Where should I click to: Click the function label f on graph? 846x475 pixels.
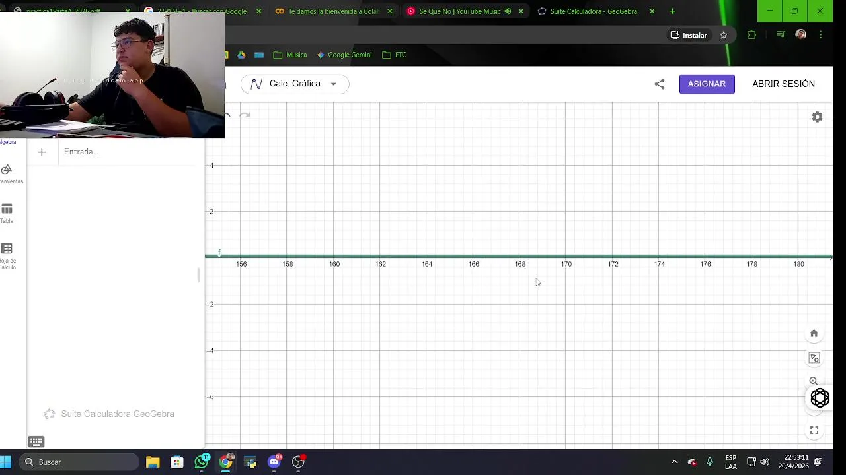pos(219,252)
